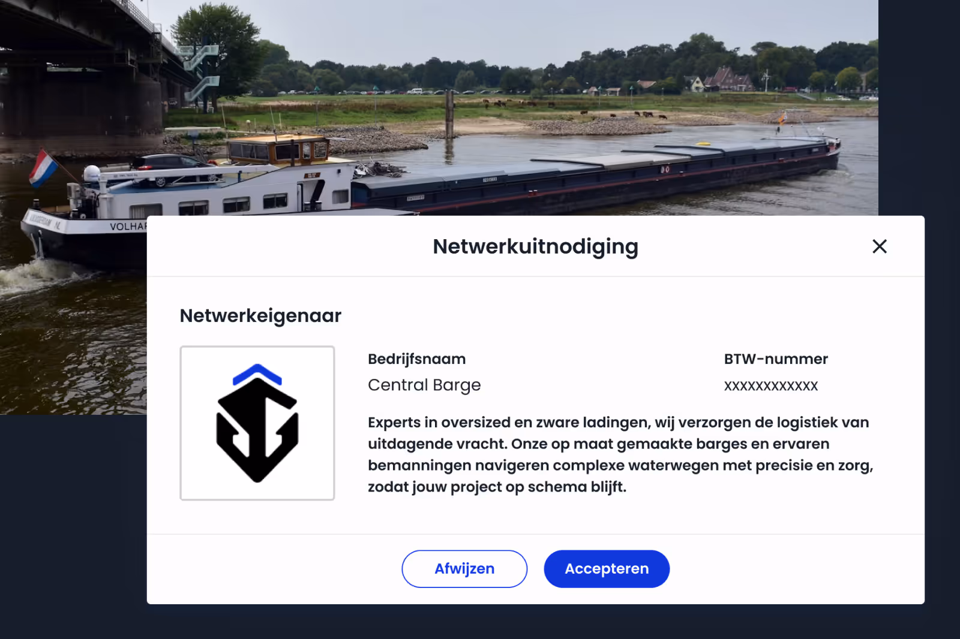960x639 pixels.
Task: Click the blue chevron atop the logo
Action: [x=257, y=373]
